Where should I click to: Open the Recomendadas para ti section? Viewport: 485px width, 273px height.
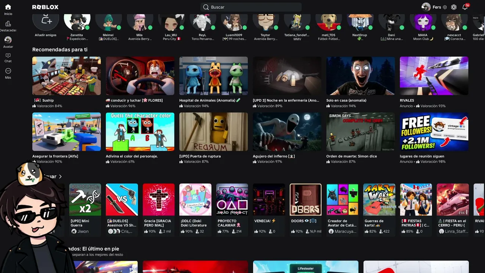coord(60,50)
